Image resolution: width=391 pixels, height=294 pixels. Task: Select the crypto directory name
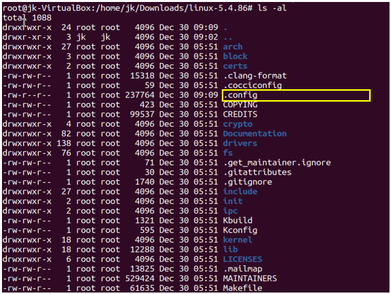[x=238, y=124]
